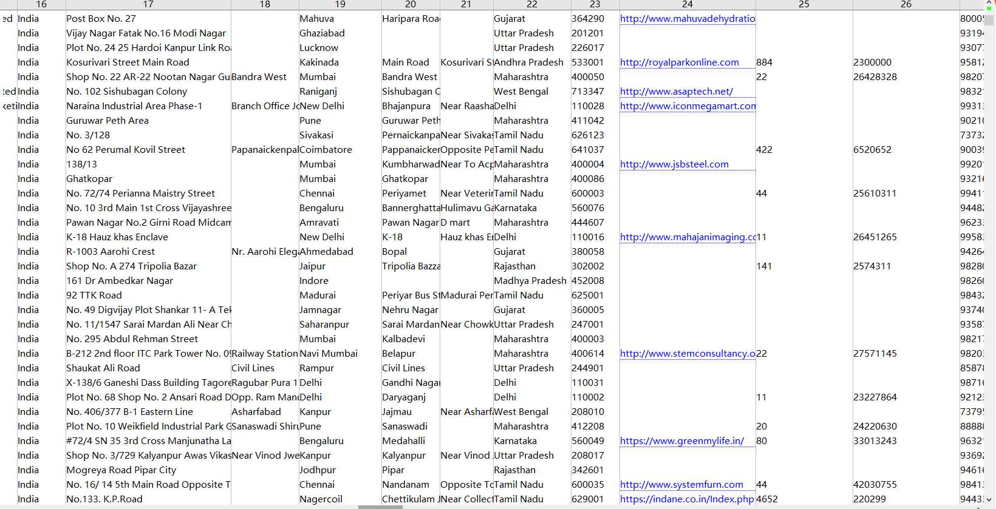
Task: Select the '220299' cell
Action: (x=906, y=499)
